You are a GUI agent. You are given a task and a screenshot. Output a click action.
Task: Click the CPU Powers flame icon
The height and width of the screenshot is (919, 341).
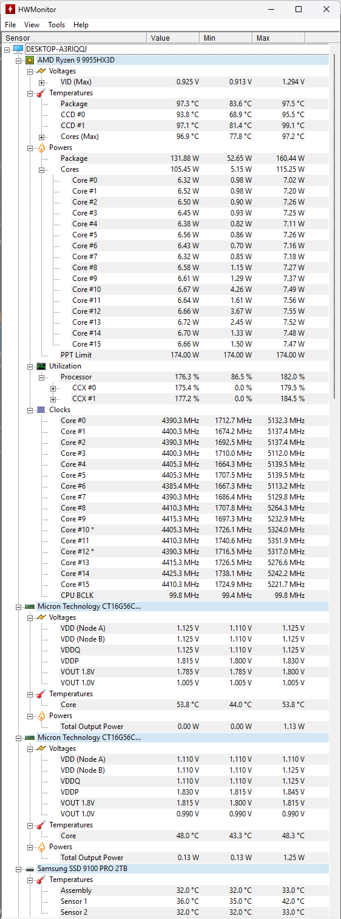coord(41,147)
